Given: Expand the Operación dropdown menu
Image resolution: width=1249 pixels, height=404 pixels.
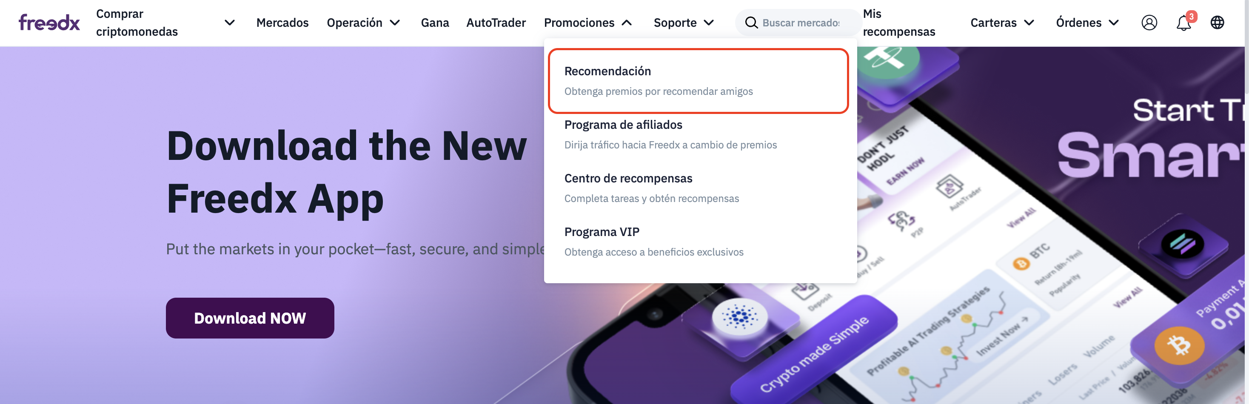Looking at the screenshot, I should click(363, 23).
